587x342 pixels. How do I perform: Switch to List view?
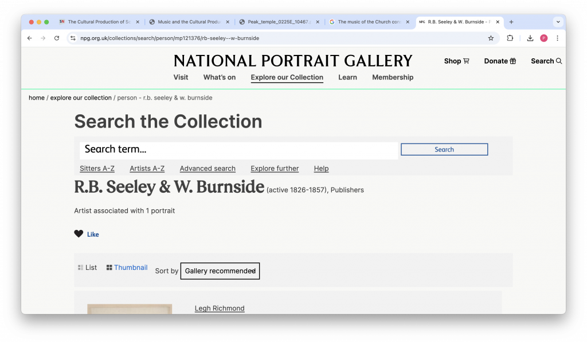[x=87, y=267]
